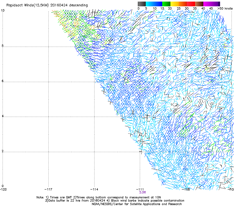
Task: Click the '15' legend tick label
Action: click(x=162, y=9)
